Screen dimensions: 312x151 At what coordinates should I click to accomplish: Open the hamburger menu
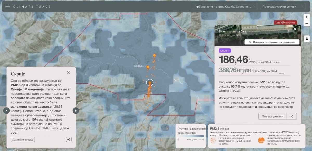point(8,6)
